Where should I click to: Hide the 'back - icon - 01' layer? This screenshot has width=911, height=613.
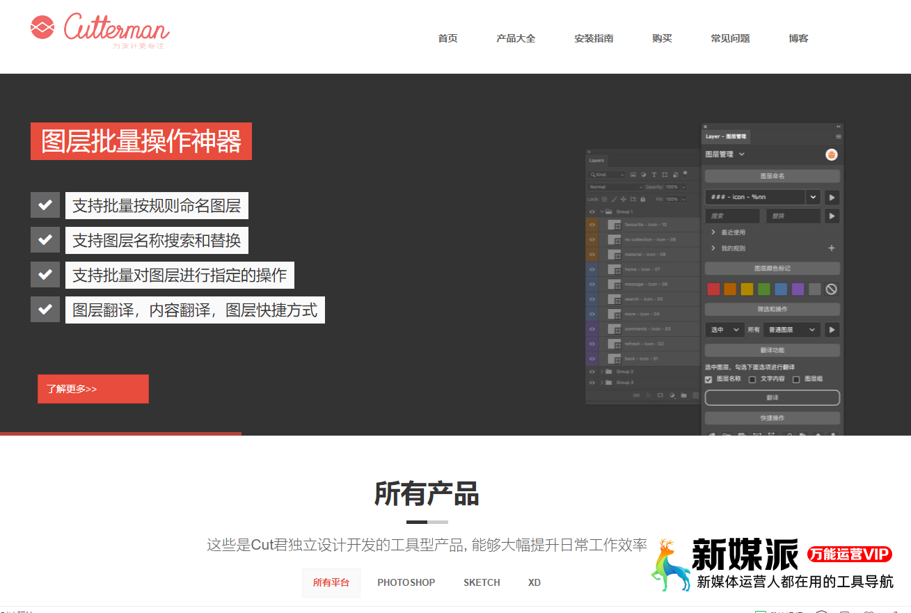coord(592,359)
